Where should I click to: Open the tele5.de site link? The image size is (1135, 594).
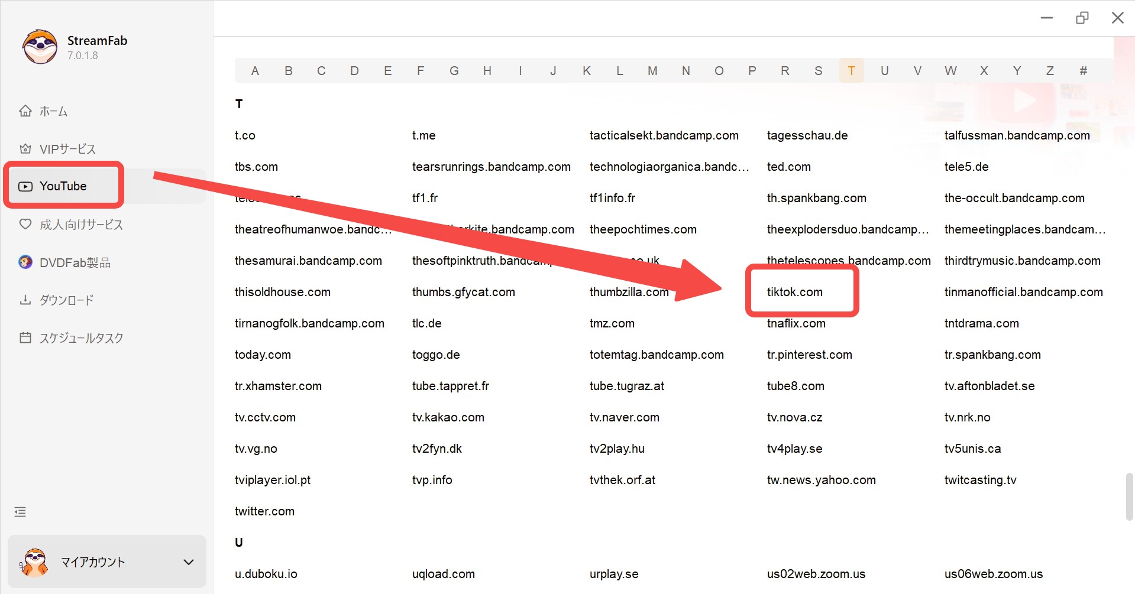966,167
